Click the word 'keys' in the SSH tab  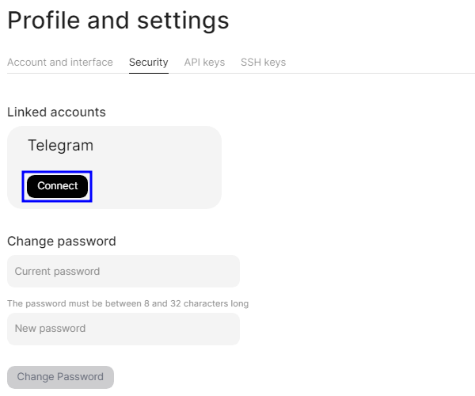pyautogui.click(x=274, y=62)
